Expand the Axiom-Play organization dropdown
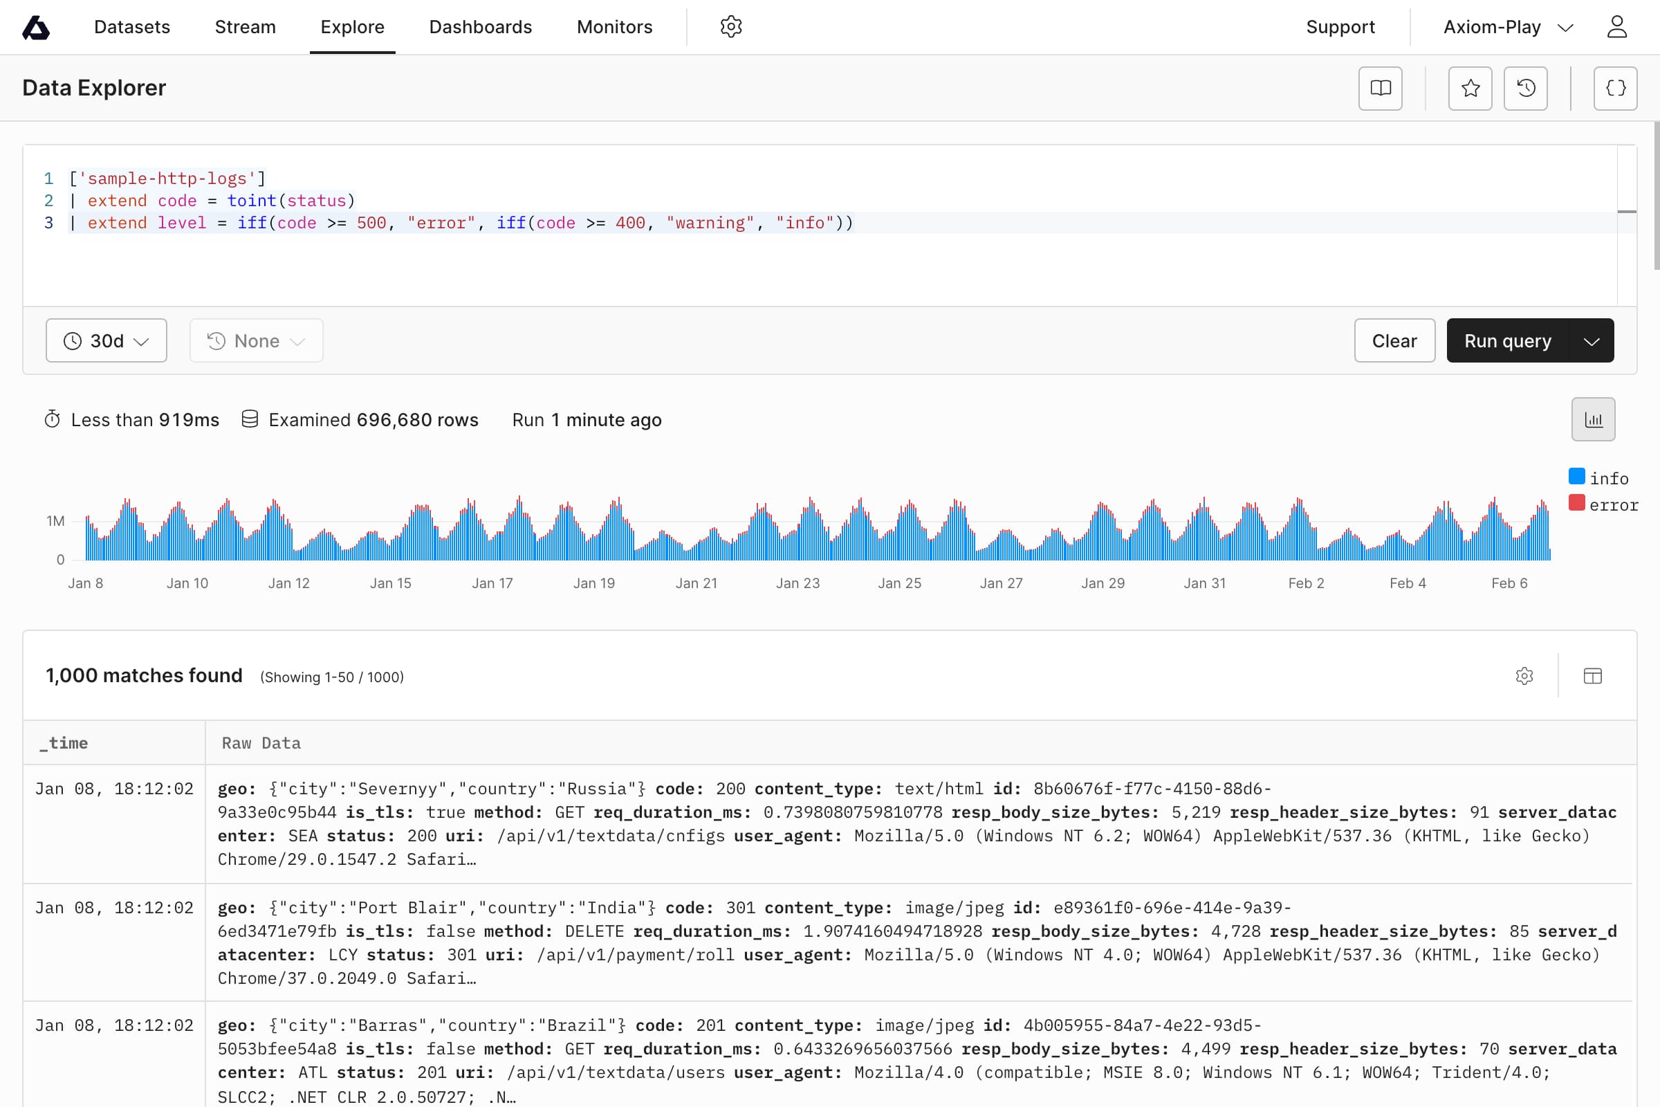Viewport: 1660px width, 1107px height. pyautogui.click(x=1509, y=28)
